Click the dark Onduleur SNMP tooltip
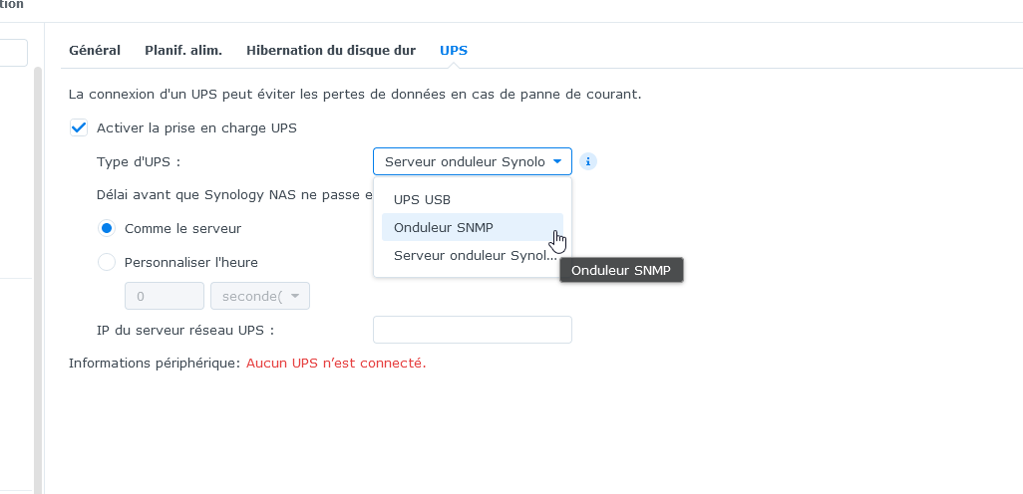1023x494 pixels. click(621, 270)
